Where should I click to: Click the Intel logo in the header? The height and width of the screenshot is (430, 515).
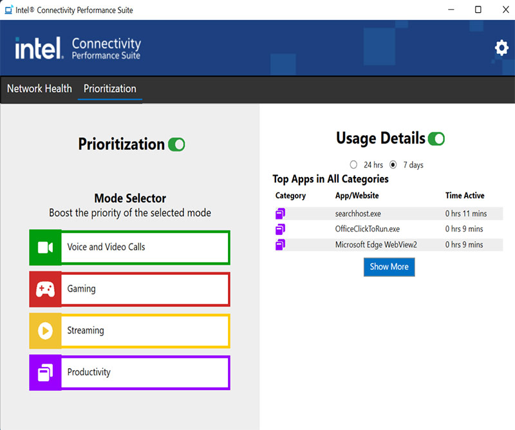(39, 48)
